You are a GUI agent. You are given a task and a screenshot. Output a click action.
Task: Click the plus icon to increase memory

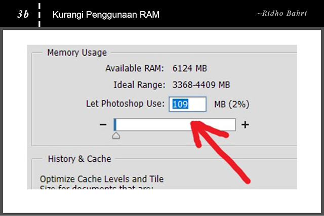[x=245, y=125]
